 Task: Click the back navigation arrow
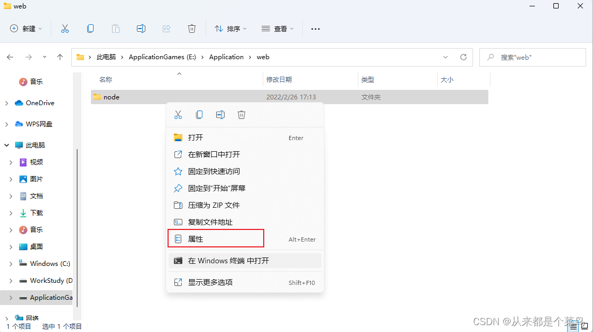(10, 57)
